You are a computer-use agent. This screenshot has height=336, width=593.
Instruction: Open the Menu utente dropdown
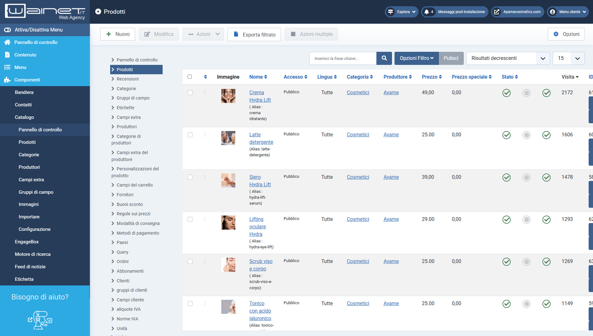coord(568,12)
